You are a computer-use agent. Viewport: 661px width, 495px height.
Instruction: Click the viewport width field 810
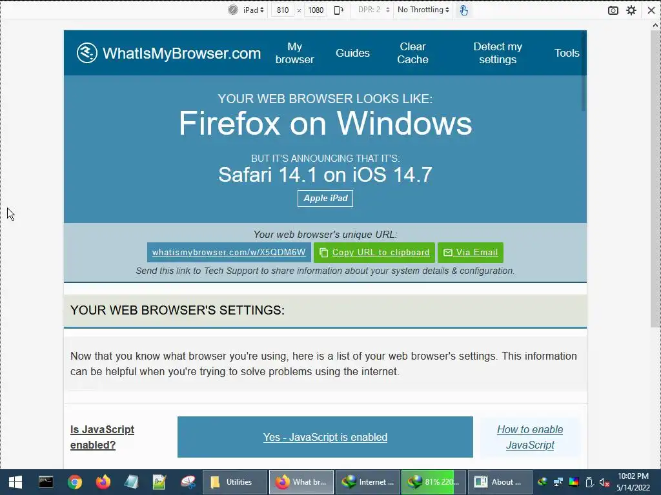coord(283,10)
